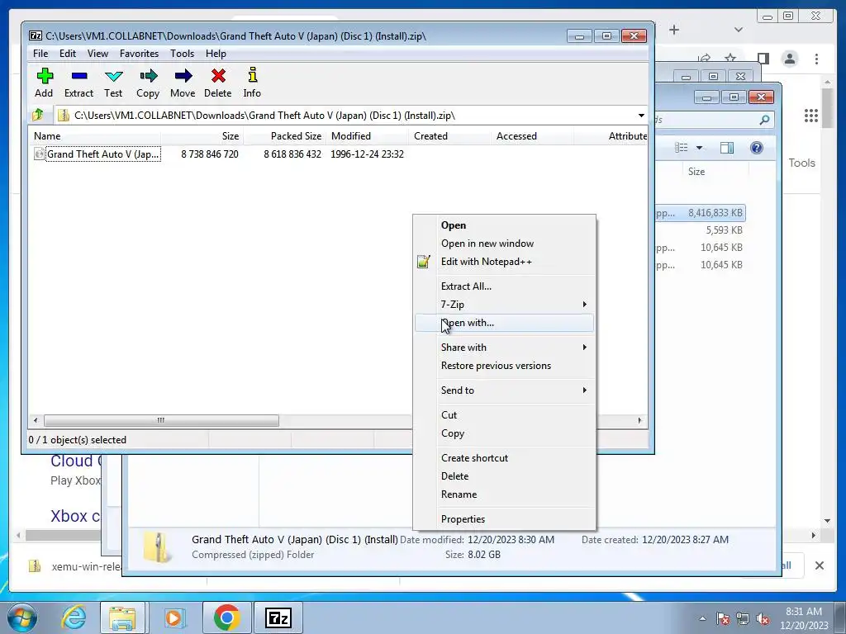
Task: Choose Open with... in context menu
Action: coord(504,323)
